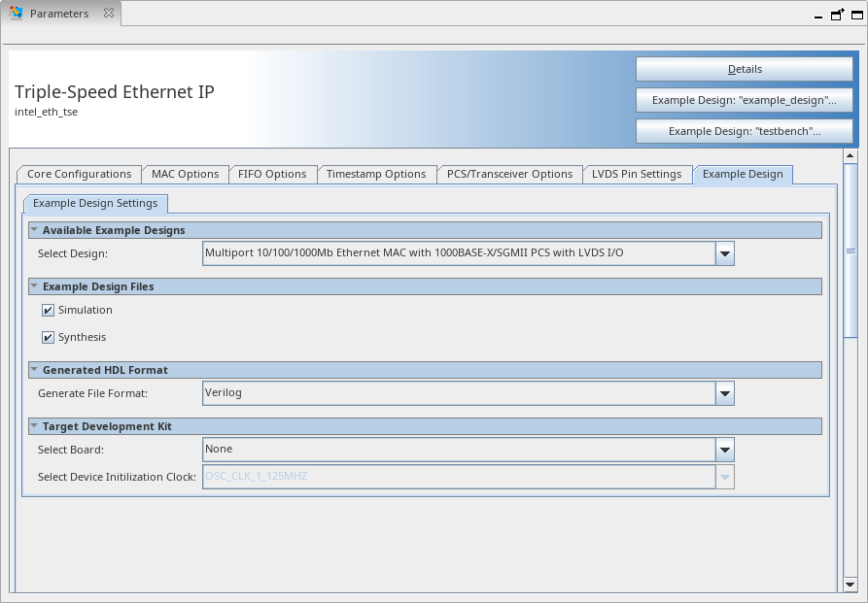This screenshot has width=868, height=603.
Task: Open the Generate File Format dropdown
Action: 724,393
